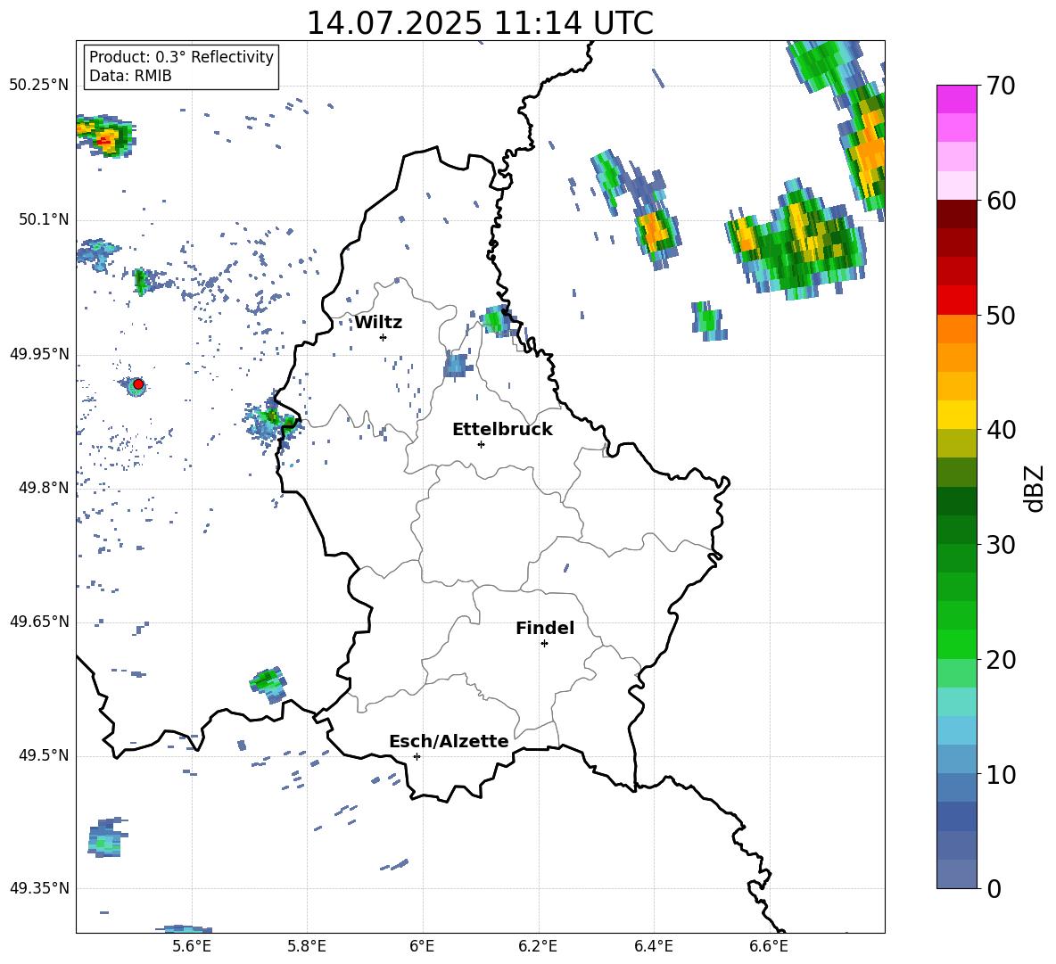Click the 50 value on the colorbar

[1001, 316]
